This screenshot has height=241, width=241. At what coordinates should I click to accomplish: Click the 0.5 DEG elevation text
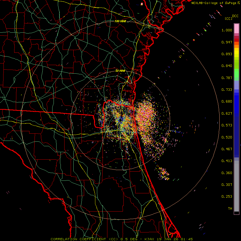pyautogui.click(x=129, y=239)
